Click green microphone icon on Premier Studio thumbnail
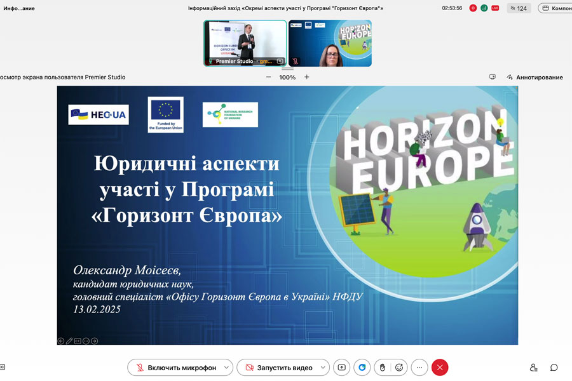 [210, 61]
